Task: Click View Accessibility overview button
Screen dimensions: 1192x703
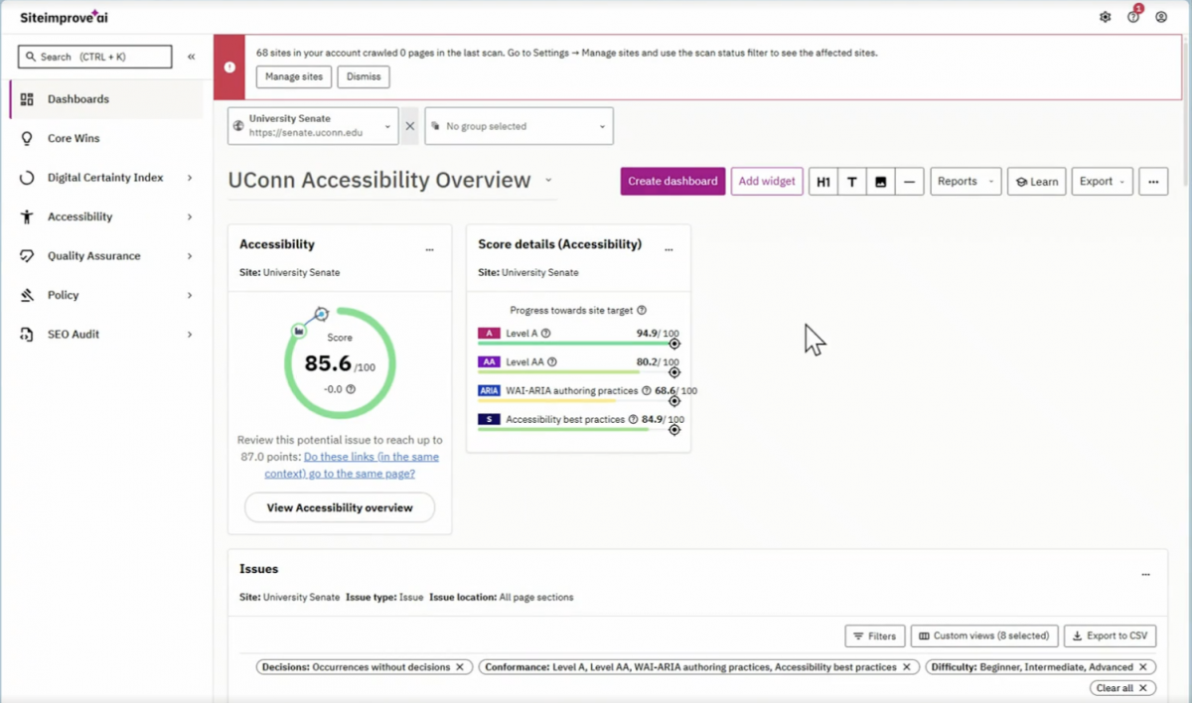Action: pos(340,507)
